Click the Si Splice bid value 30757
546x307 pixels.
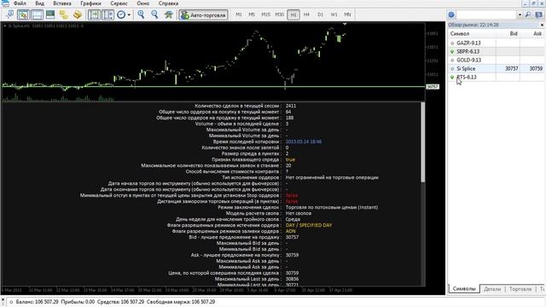click(x=512, y=69)
